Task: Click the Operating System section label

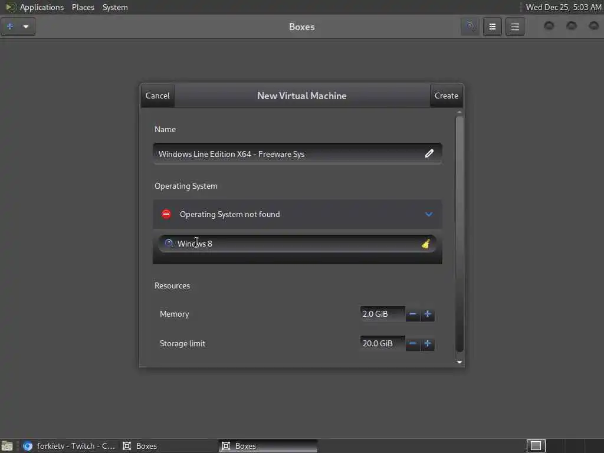Action: coord(186,186)
